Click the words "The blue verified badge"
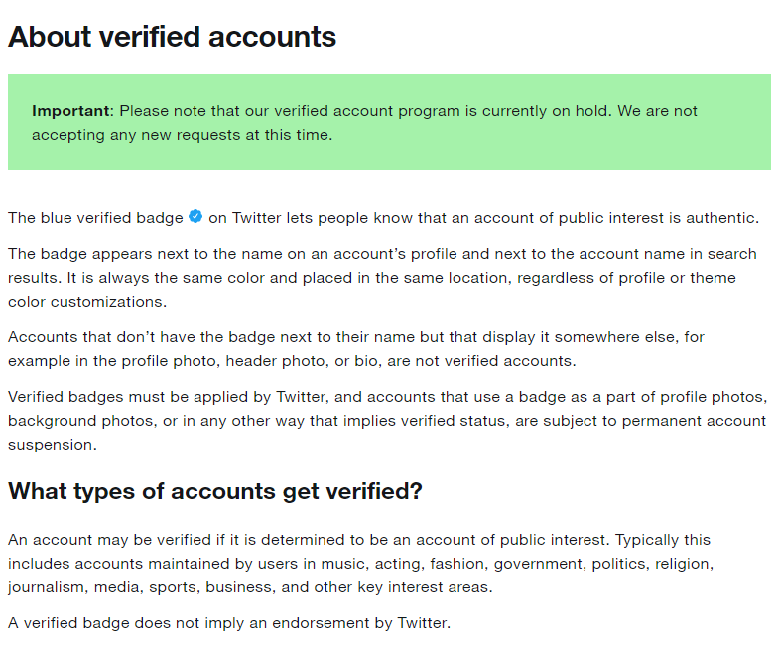 click(95, 218)
